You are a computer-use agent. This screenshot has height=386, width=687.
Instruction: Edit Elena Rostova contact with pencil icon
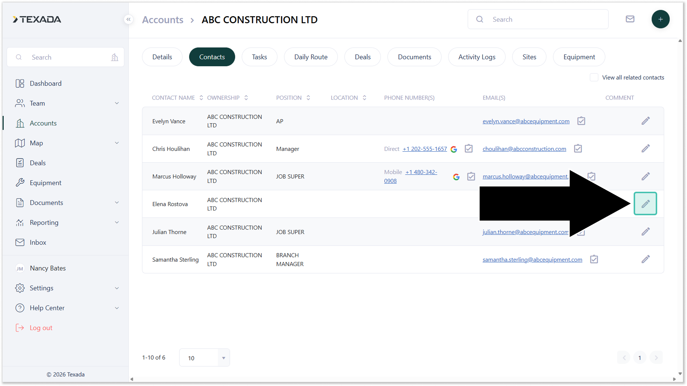645,203
